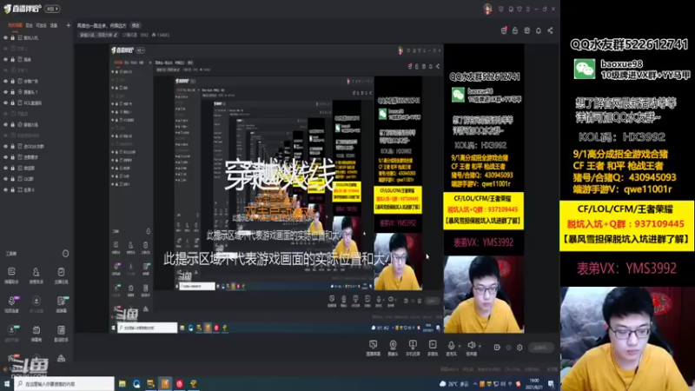Open the red app icon on taskbar
695x391 pixels.
(180, 384)
